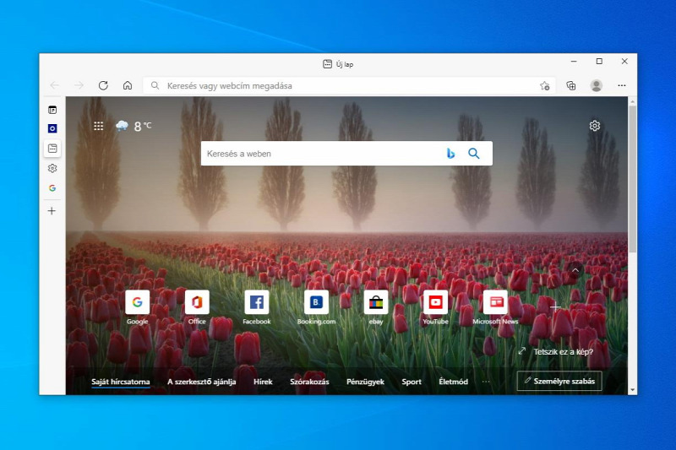This screenshot has height=450, width=676.
Task: Open the ebay quick link tile
Action: [x=376, y=307]
